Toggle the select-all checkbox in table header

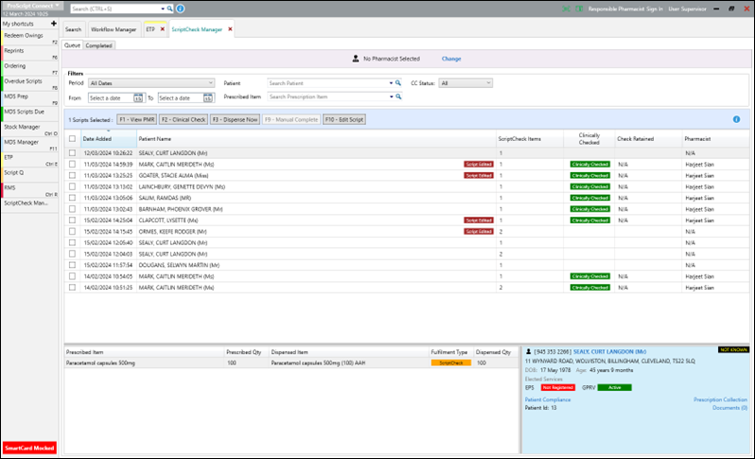click(x=72, y=139)
